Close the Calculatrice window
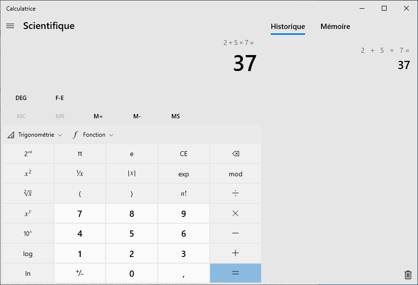The image size is (418, 285). point(406,8)
